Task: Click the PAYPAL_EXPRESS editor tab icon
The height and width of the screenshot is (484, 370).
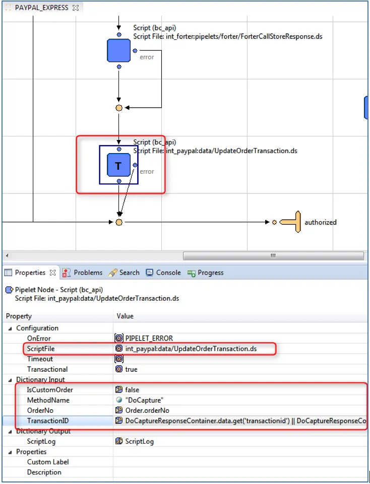Action: coord(8,8)
